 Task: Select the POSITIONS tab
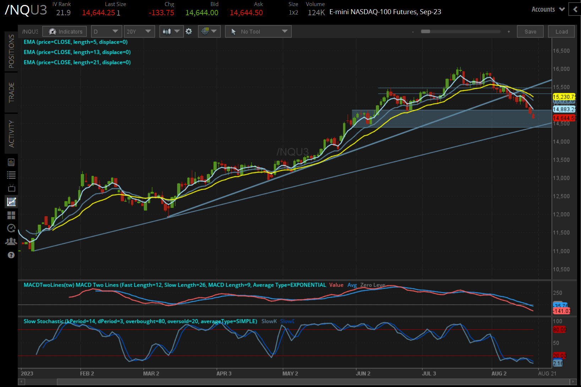coord(11,51)
